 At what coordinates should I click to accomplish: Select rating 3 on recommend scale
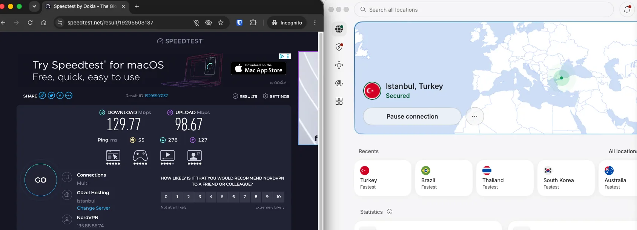pyautogui.click(x=200, y=196)
